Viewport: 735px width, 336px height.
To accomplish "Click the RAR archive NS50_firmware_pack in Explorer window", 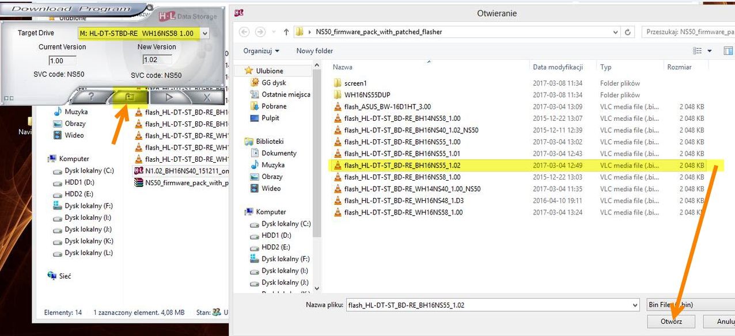I will click(x=181, y=183).
